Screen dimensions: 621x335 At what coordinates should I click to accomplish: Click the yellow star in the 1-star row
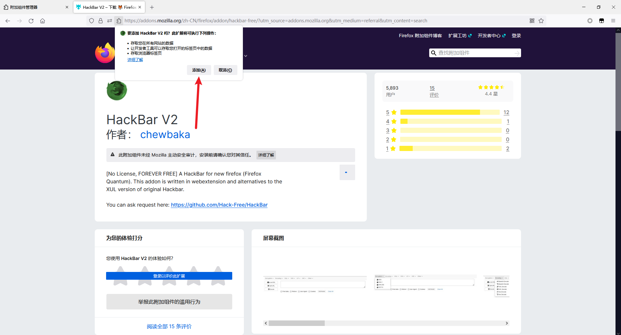pyautogui.click(x=393, y=149)
